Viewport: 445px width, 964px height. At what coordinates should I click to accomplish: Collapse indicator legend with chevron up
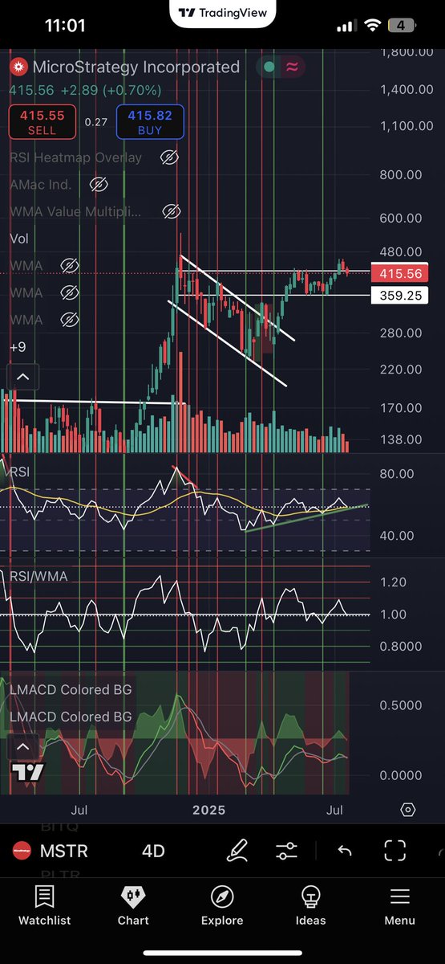(x=22, y=376)
